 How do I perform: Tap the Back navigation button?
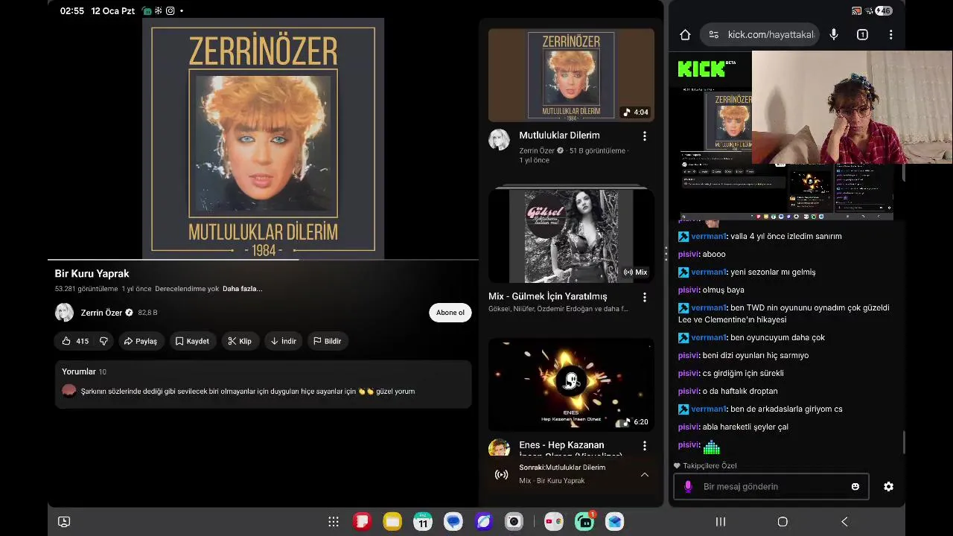point(844,522)
